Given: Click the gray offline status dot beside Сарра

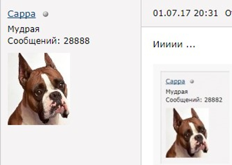Looking at the screenshot, I should click(46, 14).
